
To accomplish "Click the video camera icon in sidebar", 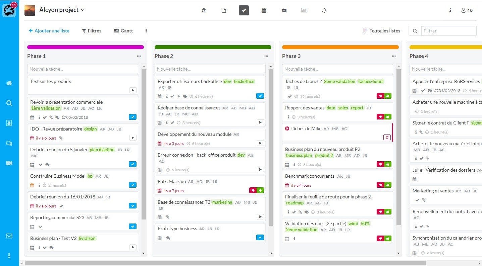I will 9,163.
